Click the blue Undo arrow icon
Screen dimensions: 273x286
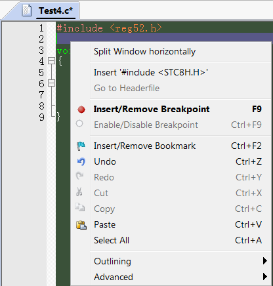81,162
